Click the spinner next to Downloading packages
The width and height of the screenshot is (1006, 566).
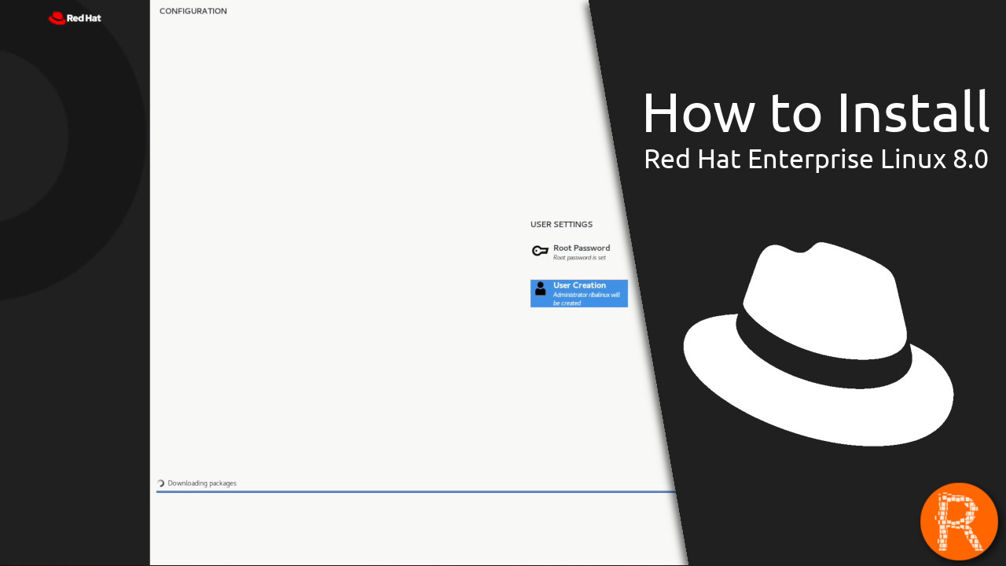tap(161, 483)
